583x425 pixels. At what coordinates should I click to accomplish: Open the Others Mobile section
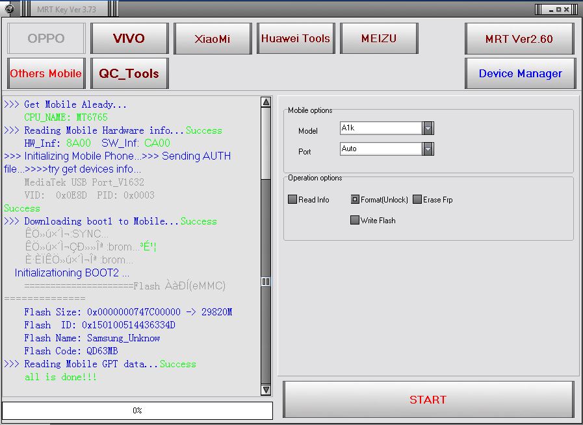46,73
